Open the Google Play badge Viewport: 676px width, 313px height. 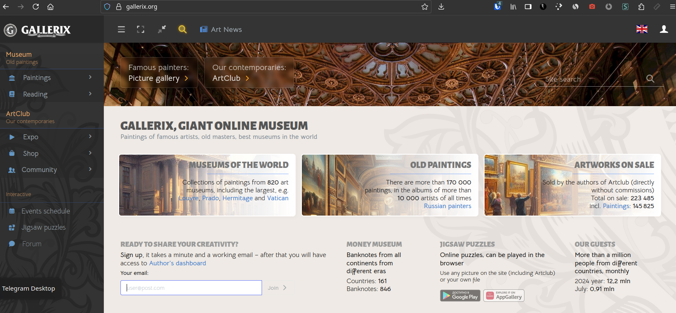pyautogui.click(x=460, y=296)
